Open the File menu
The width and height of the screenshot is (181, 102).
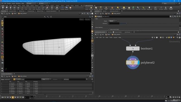2,3
